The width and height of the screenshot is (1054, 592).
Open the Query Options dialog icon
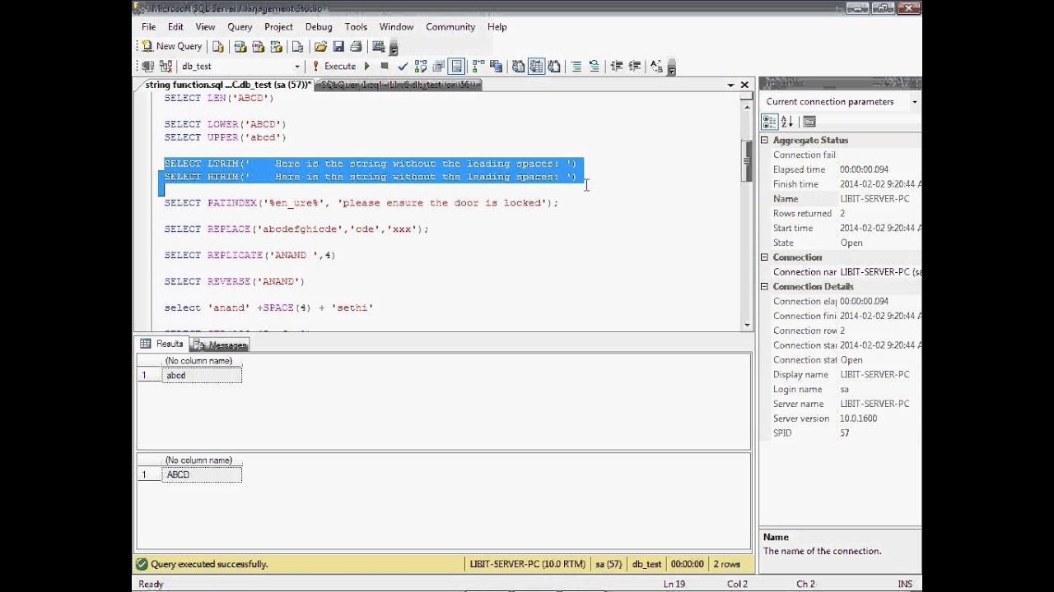(439, 67)
